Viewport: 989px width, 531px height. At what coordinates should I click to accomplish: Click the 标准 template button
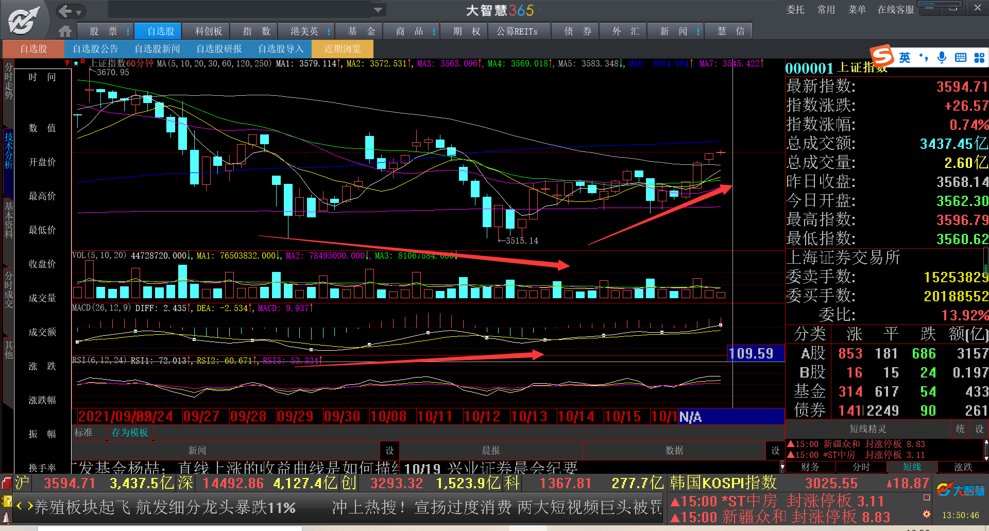[x=84, y=433]
